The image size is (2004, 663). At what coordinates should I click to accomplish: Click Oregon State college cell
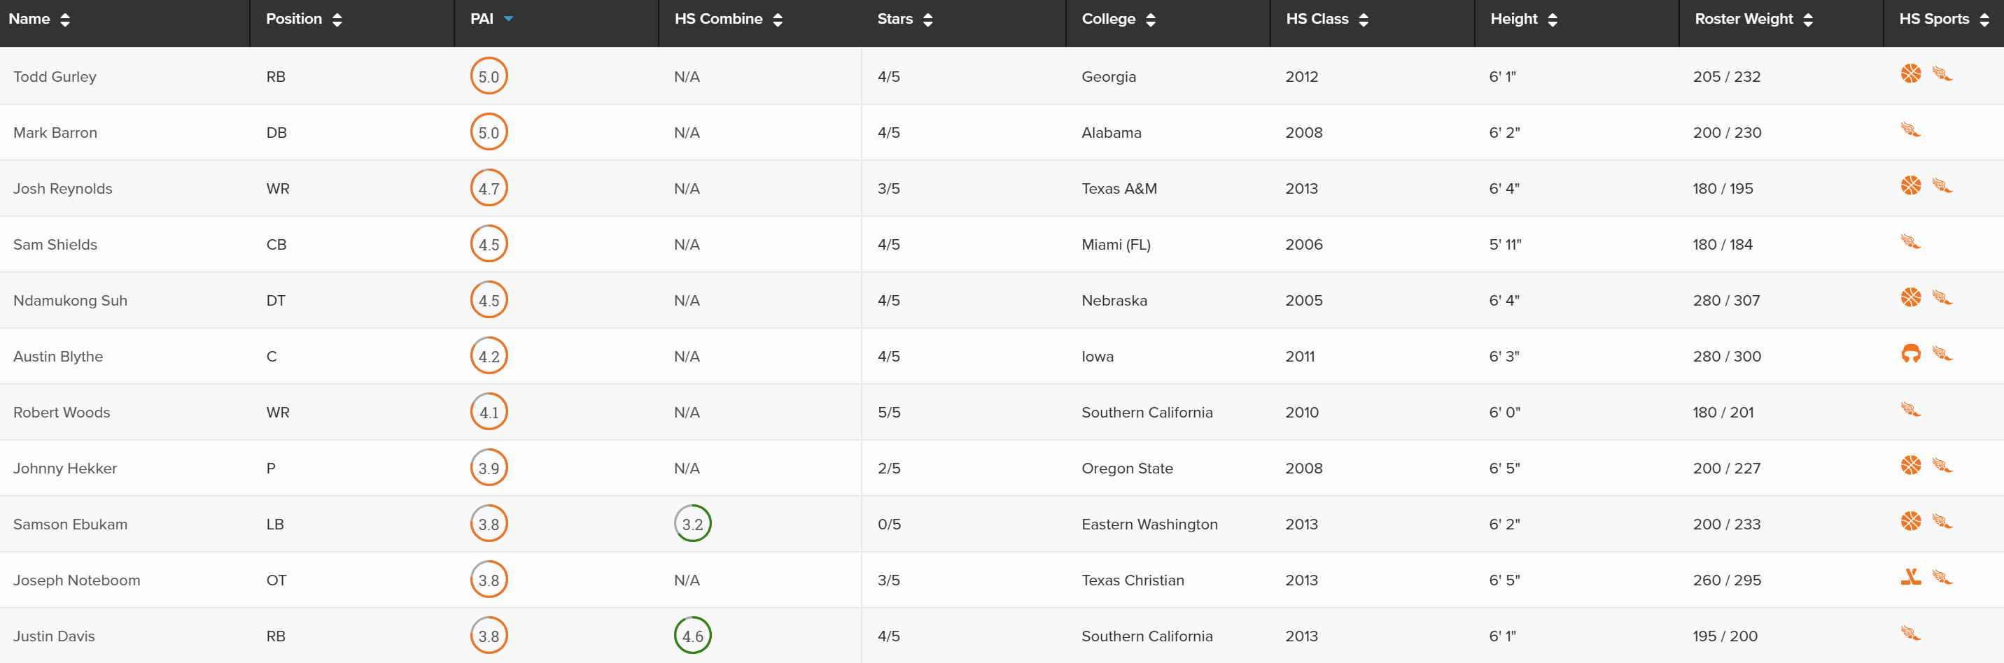(x=1126, y=469)
